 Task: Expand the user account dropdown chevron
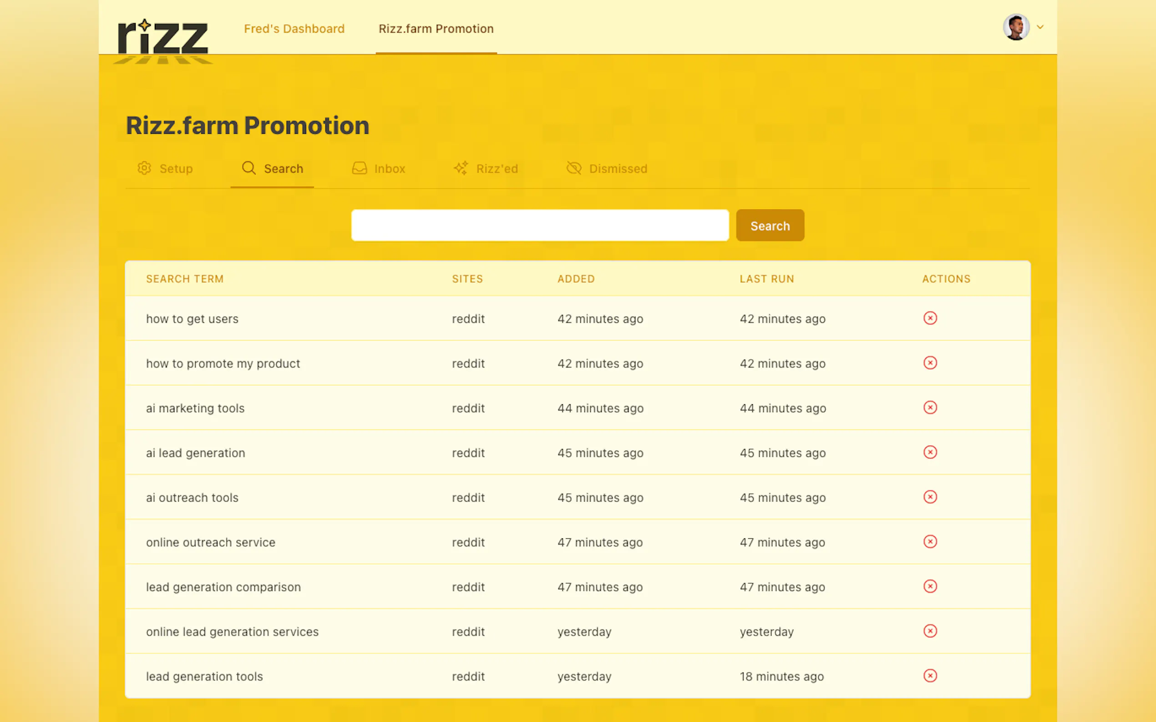(x=1040, y=27)
